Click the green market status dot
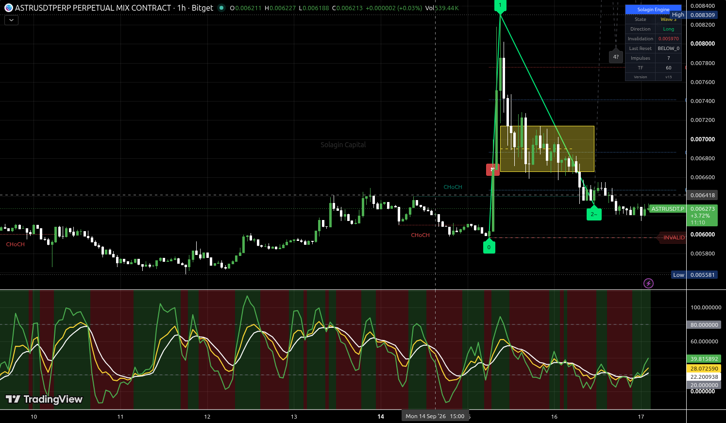The height and width of the screenshot is (423, 726). tap(221, 8)
